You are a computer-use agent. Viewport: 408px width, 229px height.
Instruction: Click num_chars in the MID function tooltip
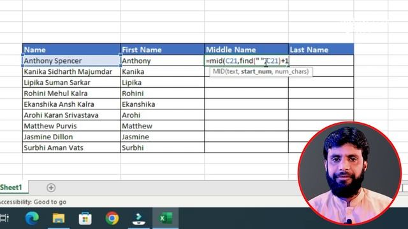(x=291, y=71)
